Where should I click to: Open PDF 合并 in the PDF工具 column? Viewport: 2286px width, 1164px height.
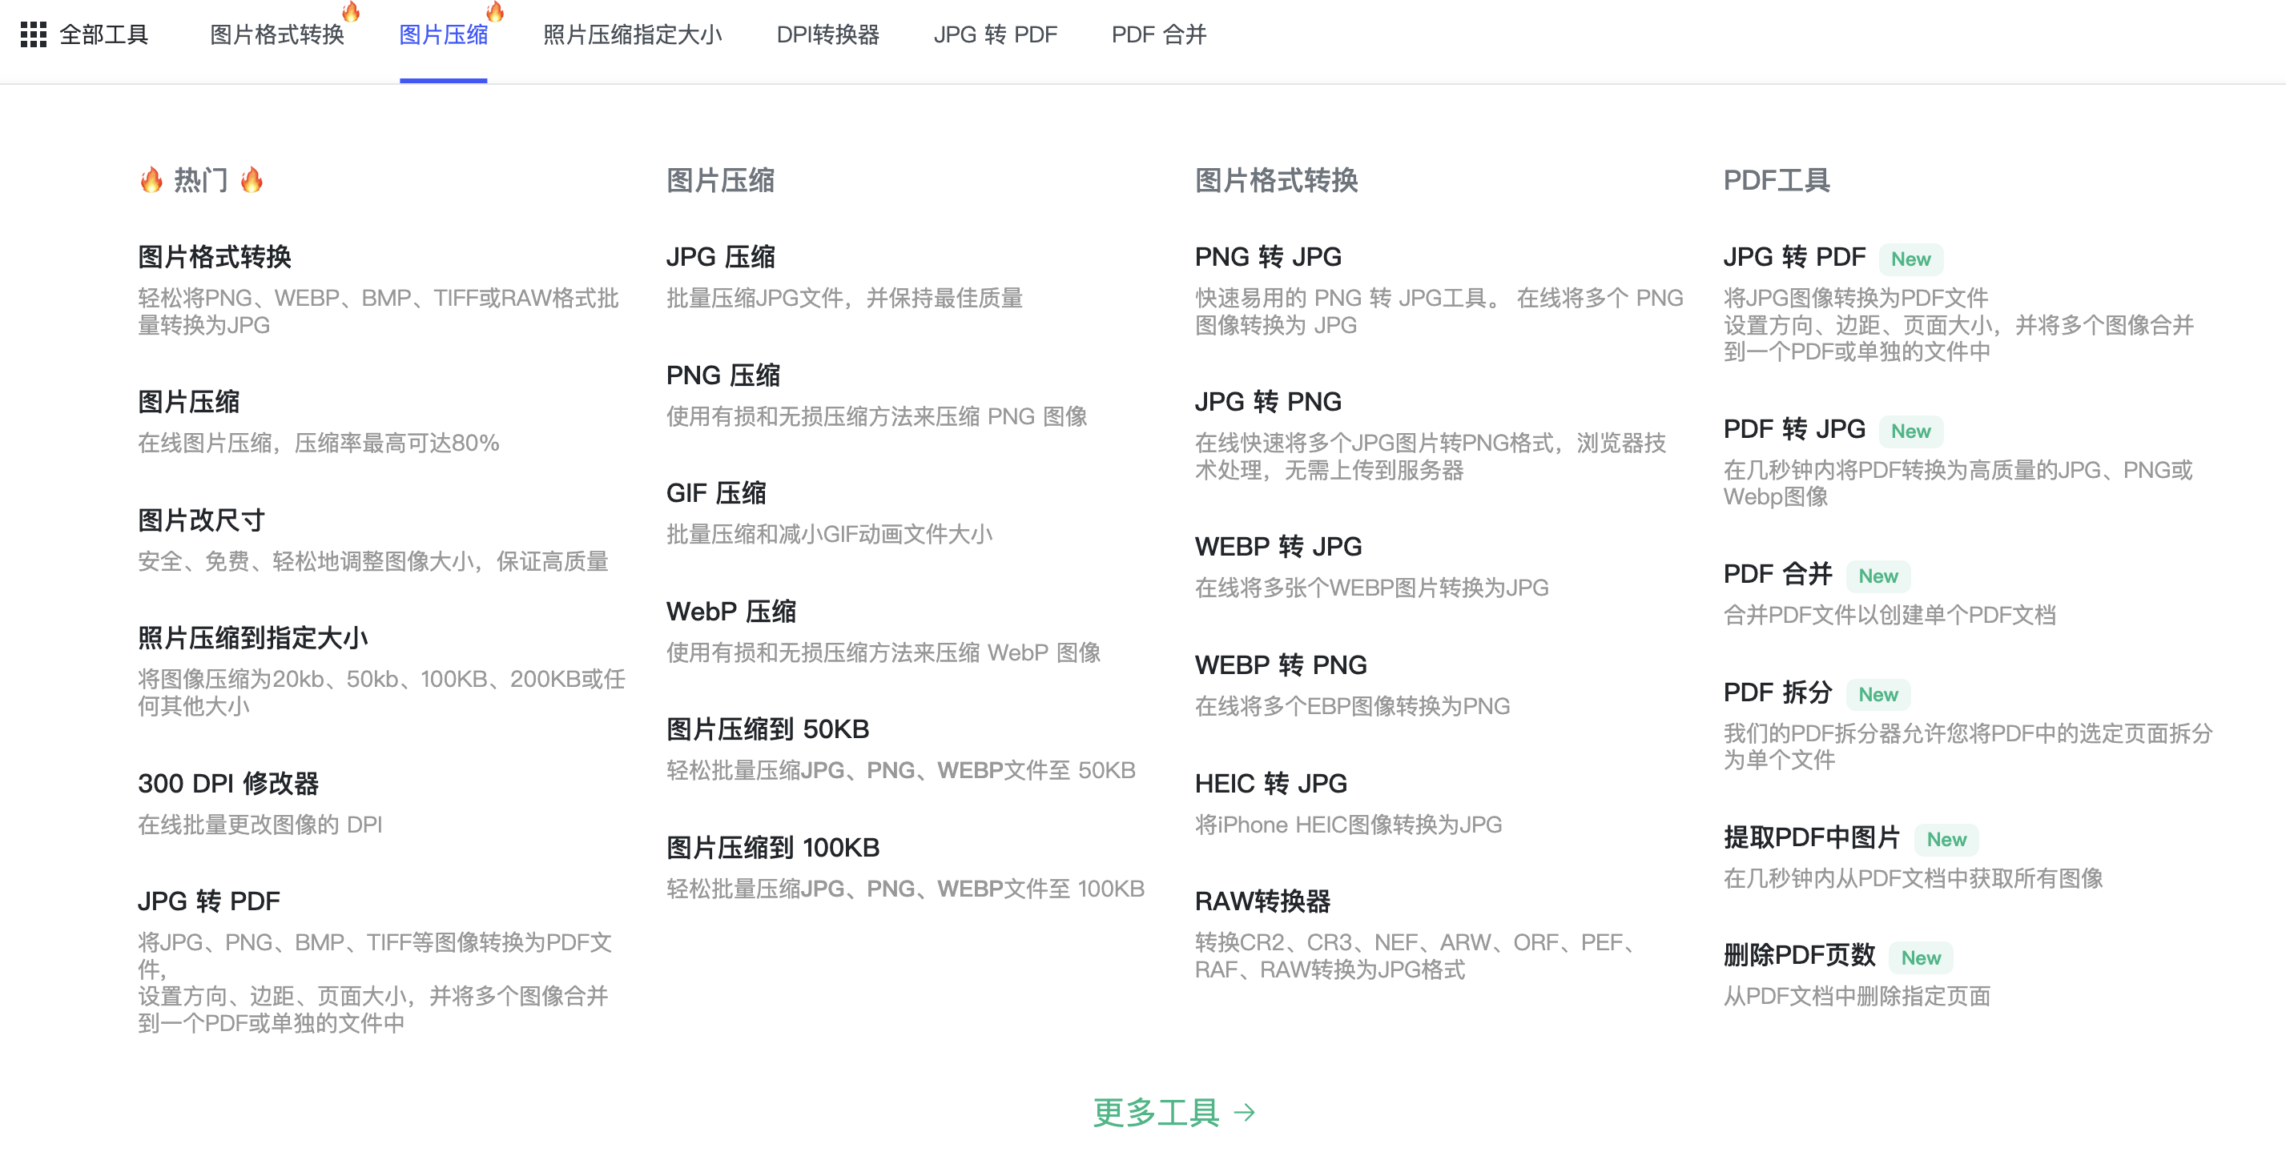coord(1777,574)
